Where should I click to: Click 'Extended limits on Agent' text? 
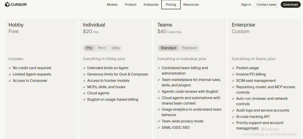click(108, 68)
